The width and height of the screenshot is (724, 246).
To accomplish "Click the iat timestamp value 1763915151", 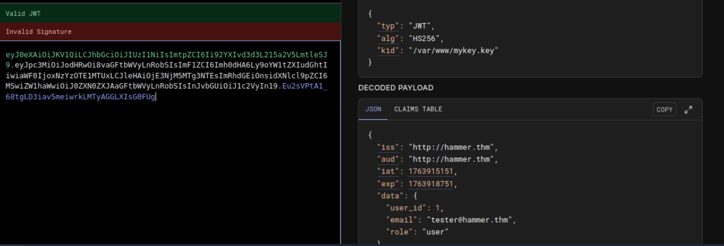I will [x=431, y=172].
